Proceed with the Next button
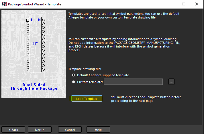The height and width of the screenshot is (134, 204). (x=40, y=129)
